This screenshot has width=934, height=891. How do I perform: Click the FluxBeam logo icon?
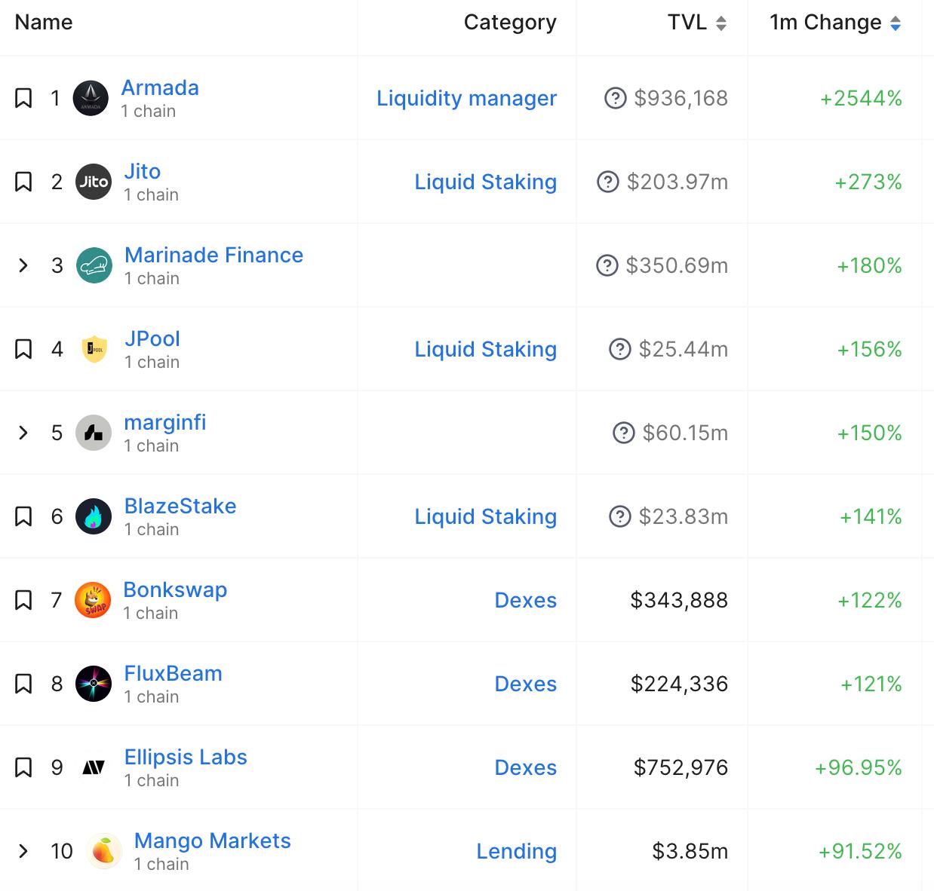(x=94, y=684)
